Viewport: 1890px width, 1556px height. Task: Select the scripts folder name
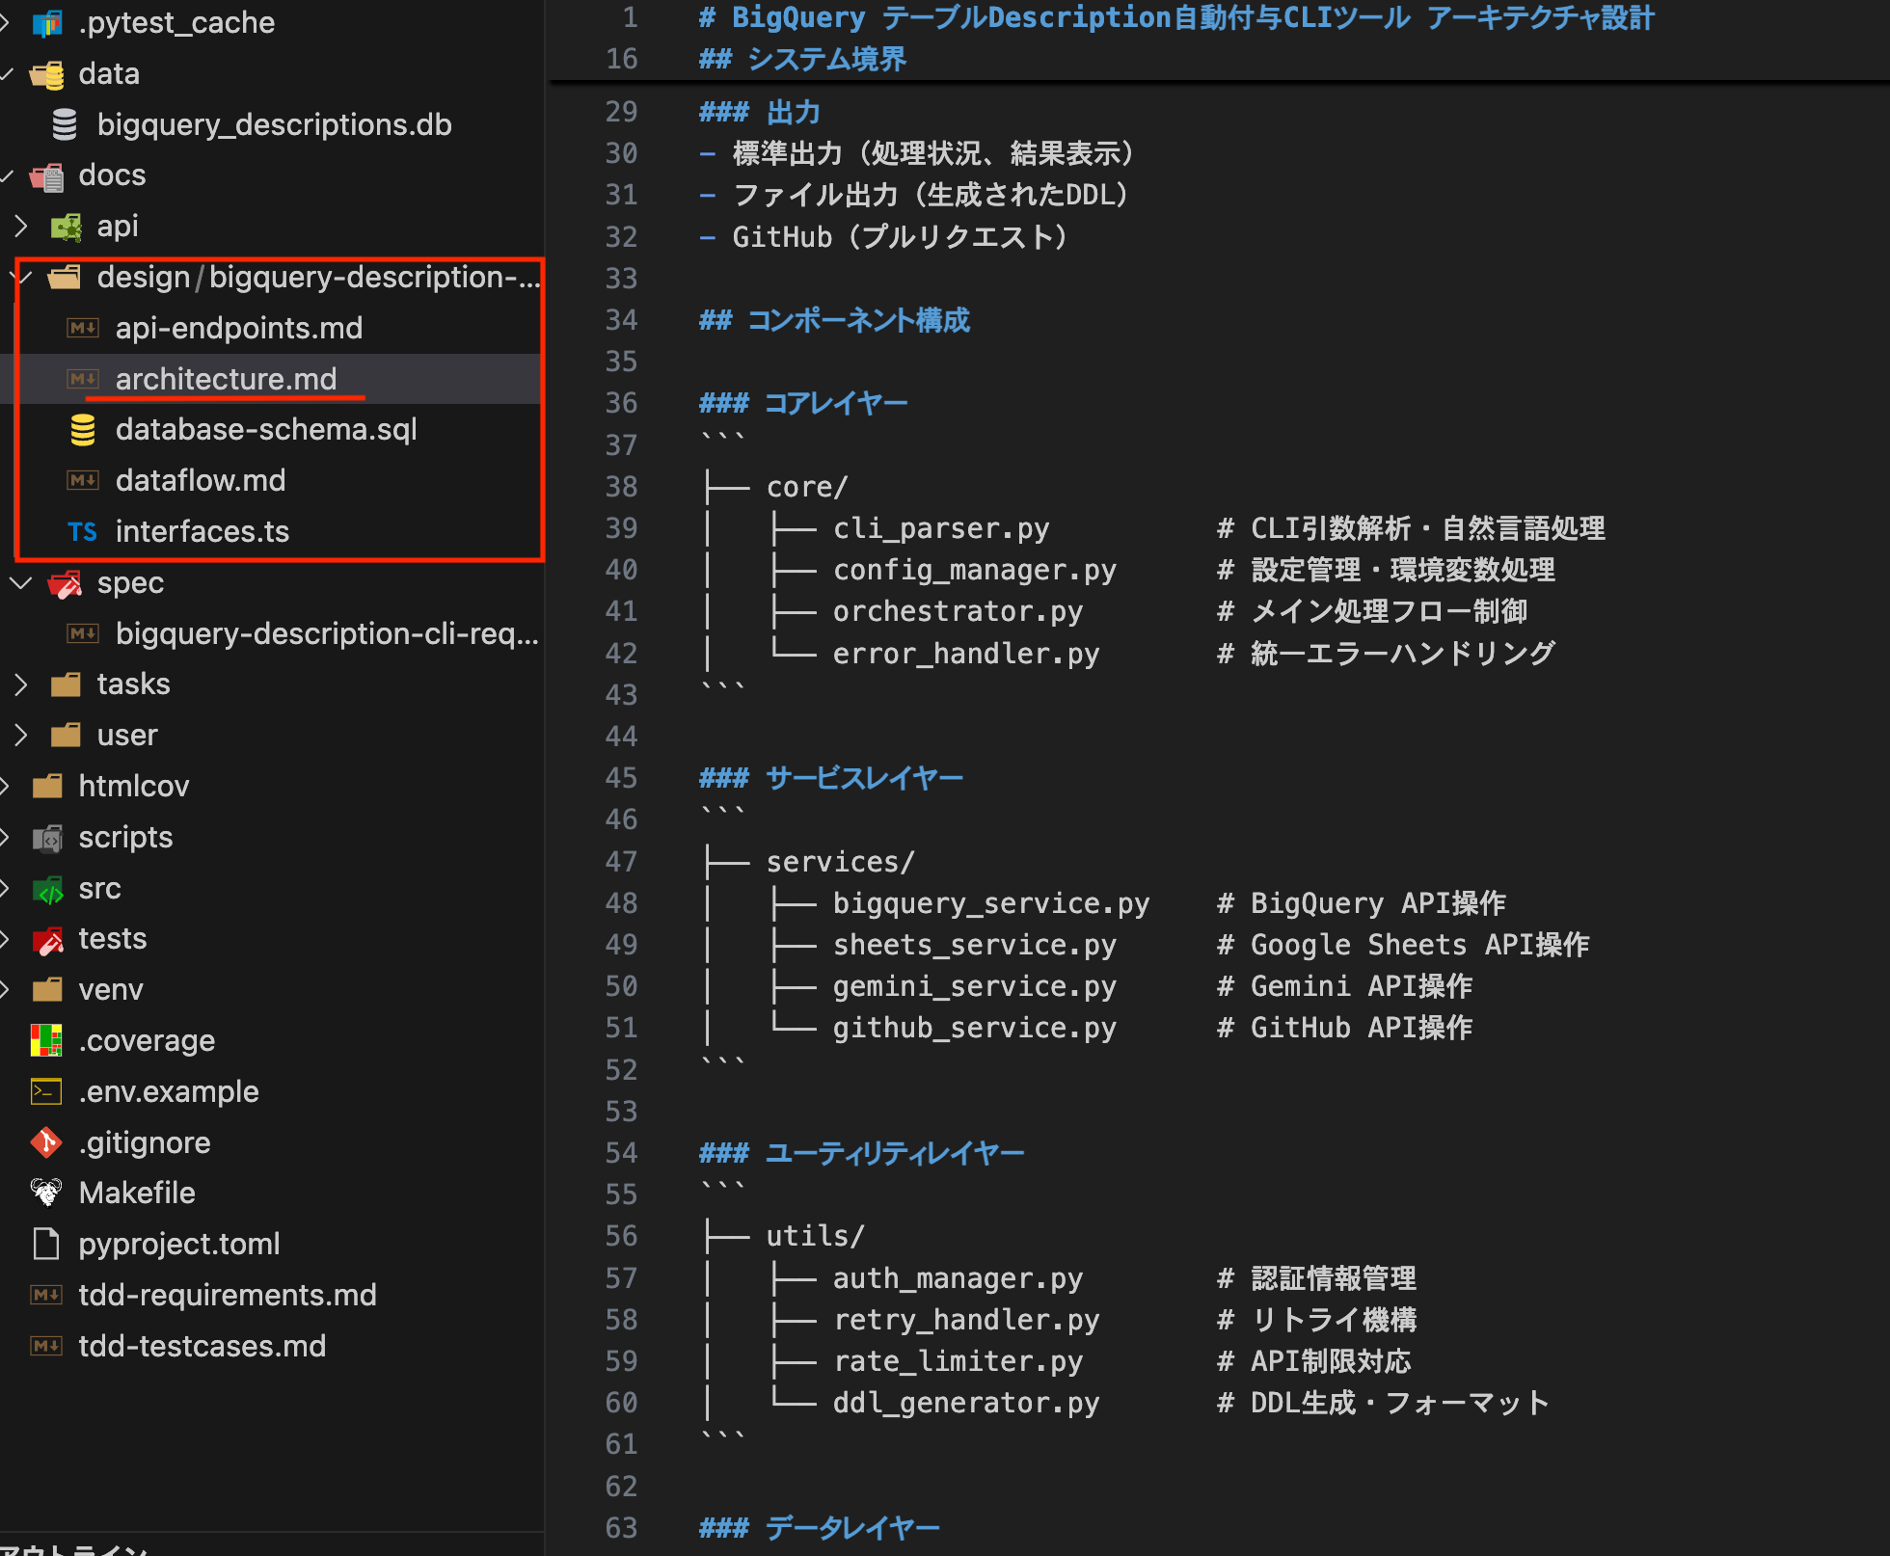pyautogui.click(x=125, y=838)
